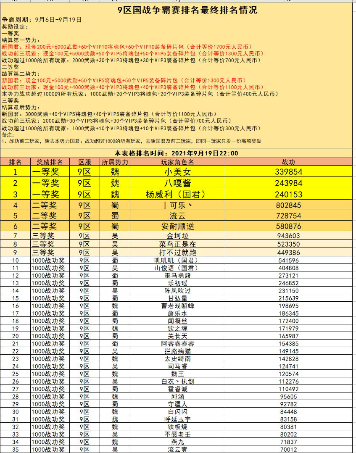Select the 打不过就跑 cell
This screenshot has height=453, width=356.
click(x=177, y=253)
